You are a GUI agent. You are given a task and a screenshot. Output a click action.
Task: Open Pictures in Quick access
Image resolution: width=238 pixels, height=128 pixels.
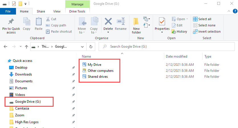(x=18, y=88)
